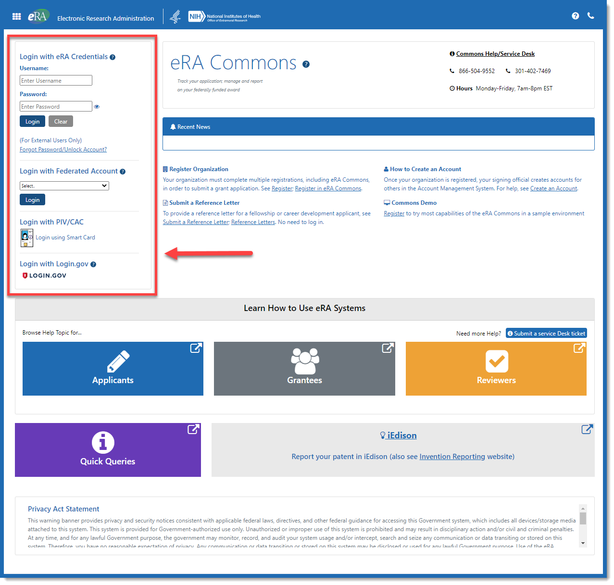Click Learn How to Use eRA Systems heading
614x585 pixels.
[304, 308]
